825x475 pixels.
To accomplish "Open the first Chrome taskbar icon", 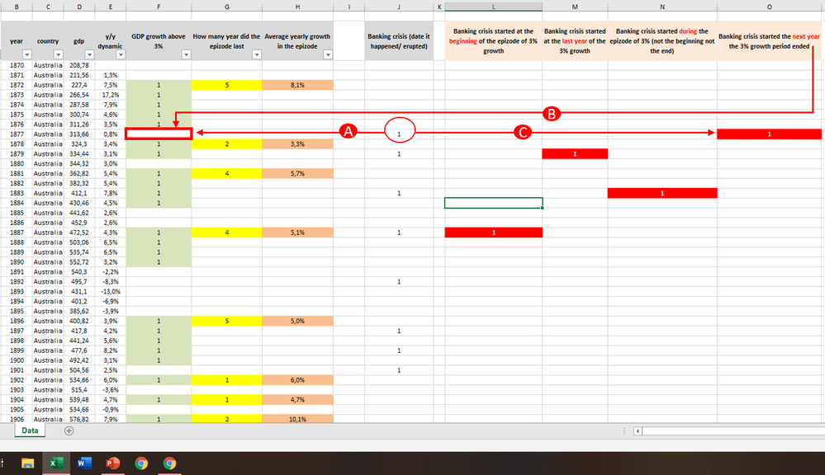I will click(141, 463).
